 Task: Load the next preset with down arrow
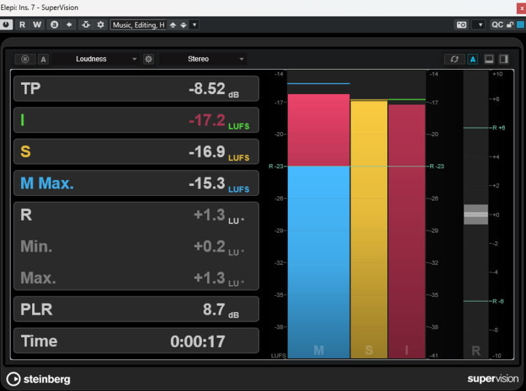[x=183, y=25]
